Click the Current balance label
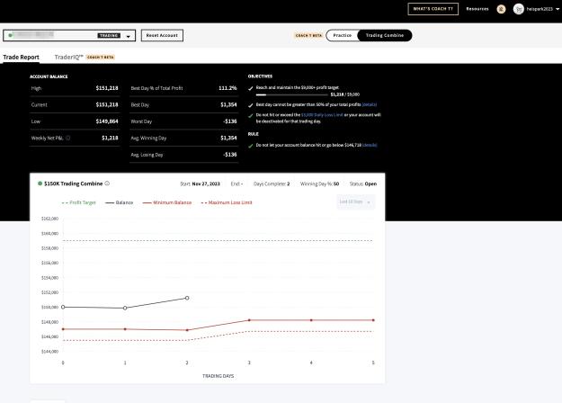The image size is (562, 403). click(x=39, y=105)
